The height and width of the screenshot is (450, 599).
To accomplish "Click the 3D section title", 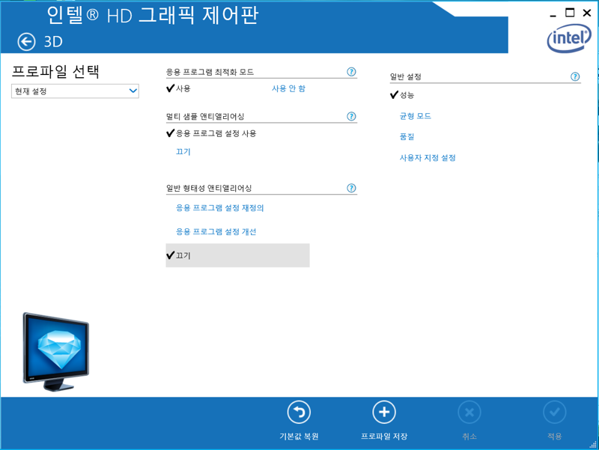I will 53,42.
